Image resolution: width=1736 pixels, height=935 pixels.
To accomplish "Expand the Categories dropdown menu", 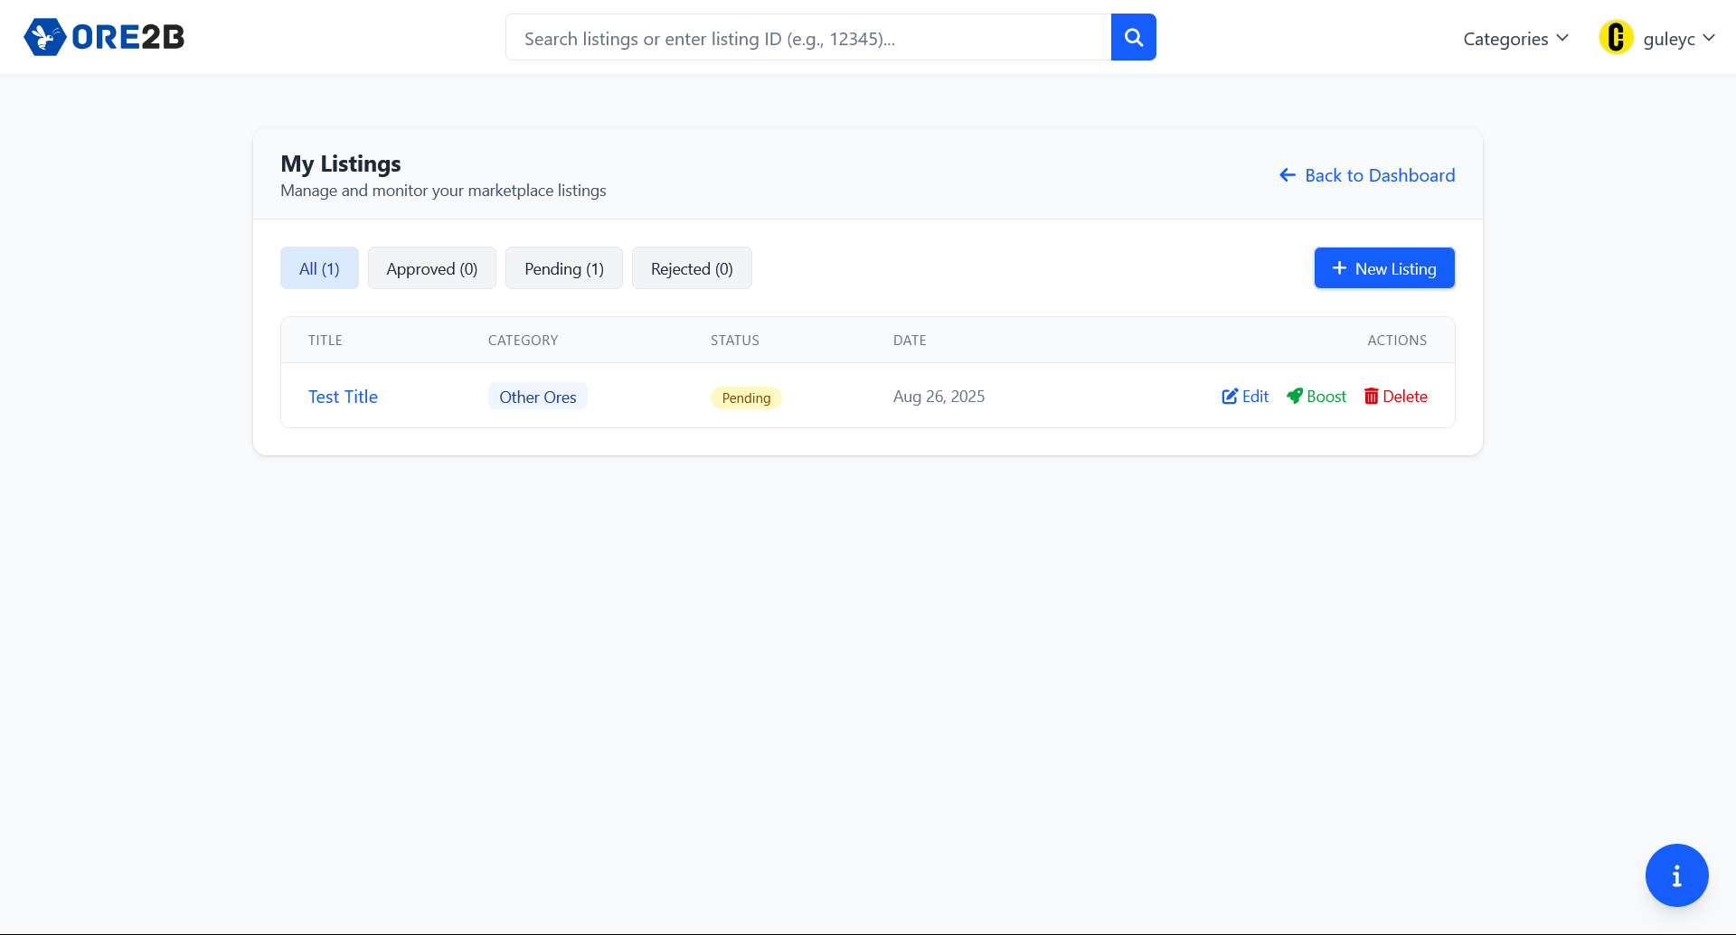I will tap(1515, 39).
